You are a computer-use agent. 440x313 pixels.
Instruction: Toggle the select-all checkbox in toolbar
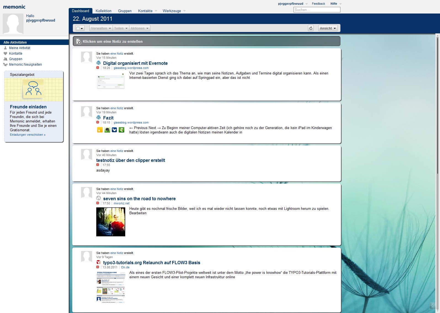pos(78,28)
